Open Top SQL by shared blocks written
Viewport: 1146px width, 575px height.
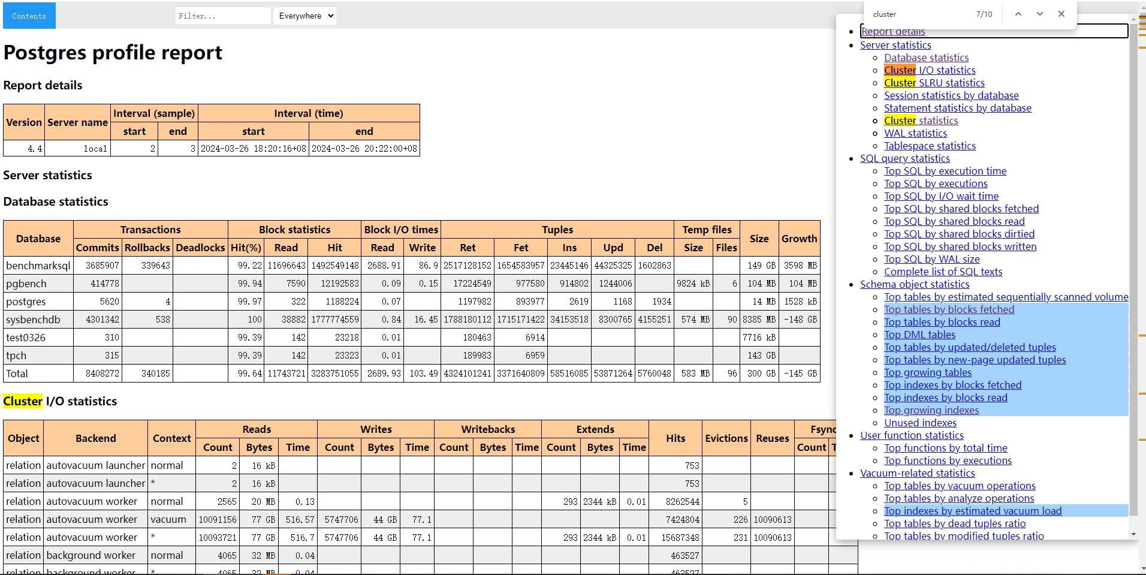pos(960,246)
